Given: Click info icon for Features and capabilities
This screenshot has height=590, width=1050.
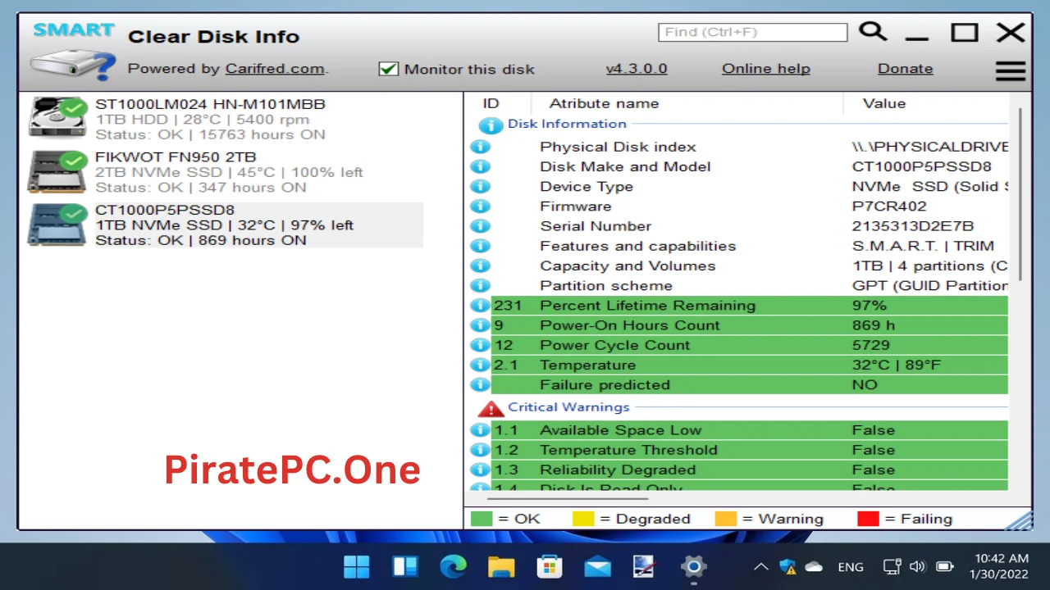Looking at the screenshot, I should coord(480,246).
